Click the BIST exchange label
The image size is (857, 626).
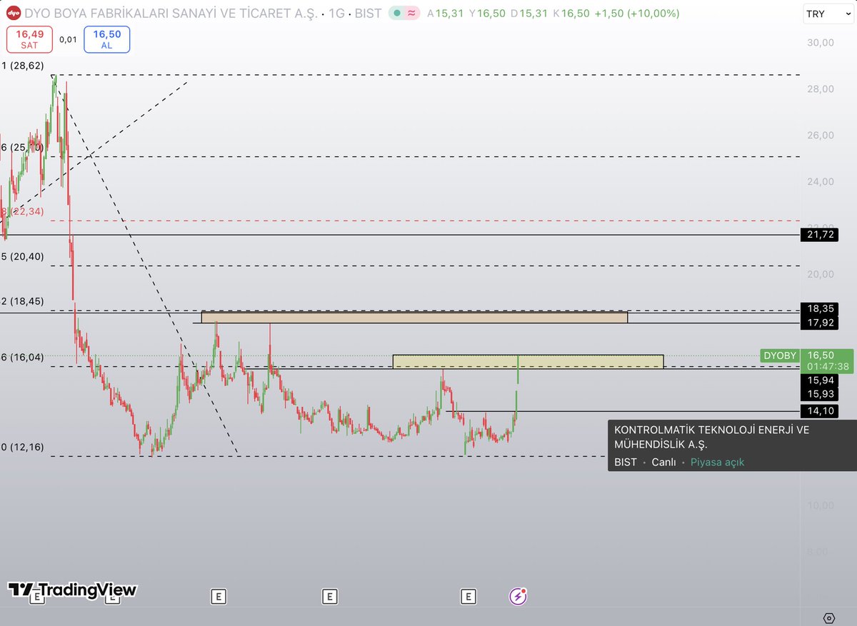(369, 14)
